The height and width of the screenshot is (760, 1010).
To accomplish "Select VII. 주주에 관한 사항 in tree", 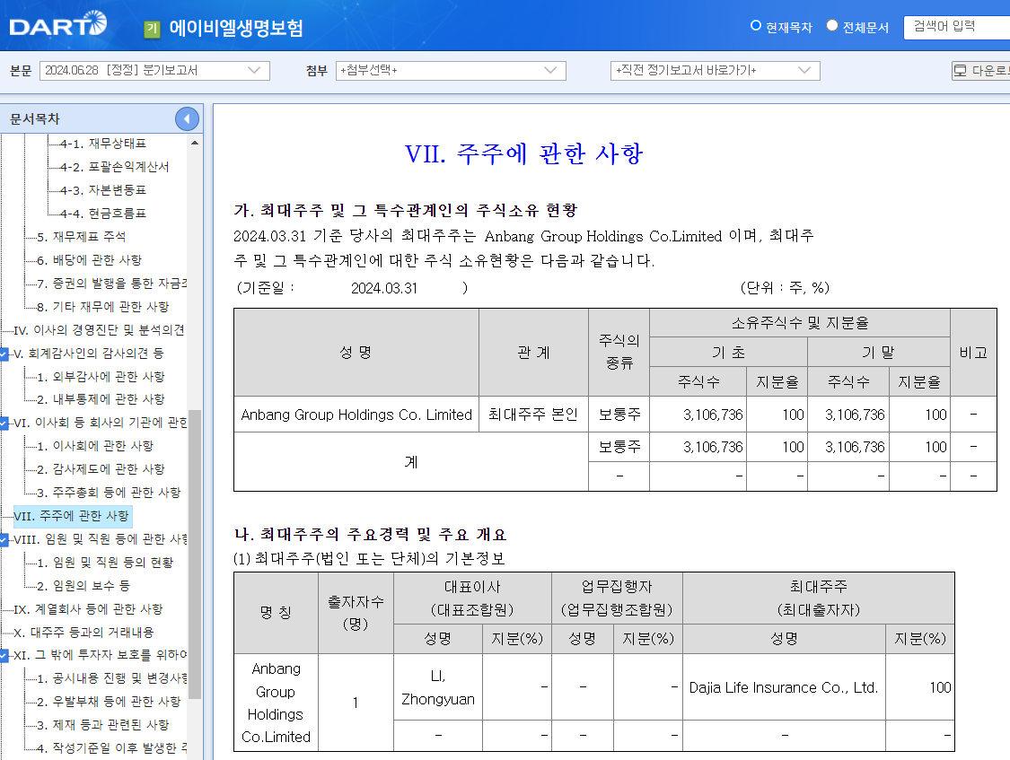I will coord(72,516).
